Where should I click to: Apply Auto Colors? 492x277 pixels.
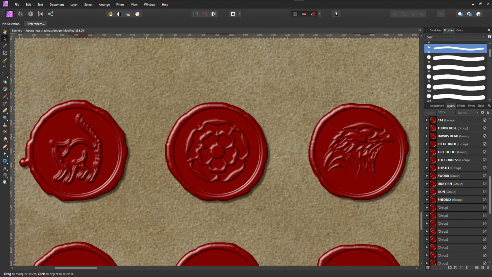[128, 14]
